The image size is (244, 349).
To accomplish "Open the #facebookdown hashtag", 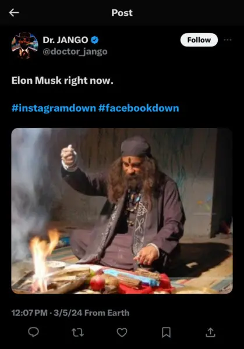I will point(139,108).
